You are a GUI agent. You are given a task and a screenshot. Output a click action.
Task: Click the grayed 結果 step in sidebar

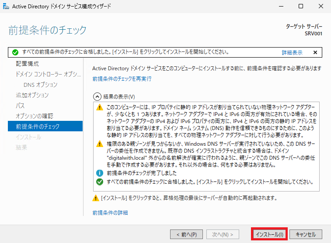(x=21, y=147)
